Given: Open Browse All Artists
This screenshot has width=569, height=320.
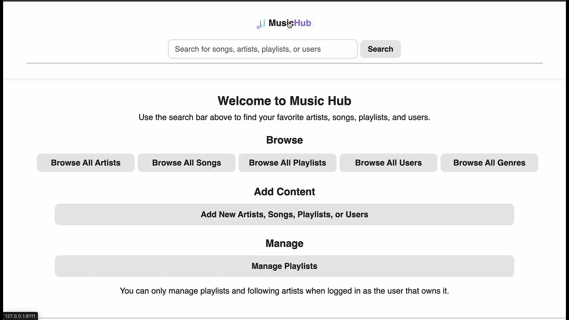Looking at the screenshot, I should point(85,163).
